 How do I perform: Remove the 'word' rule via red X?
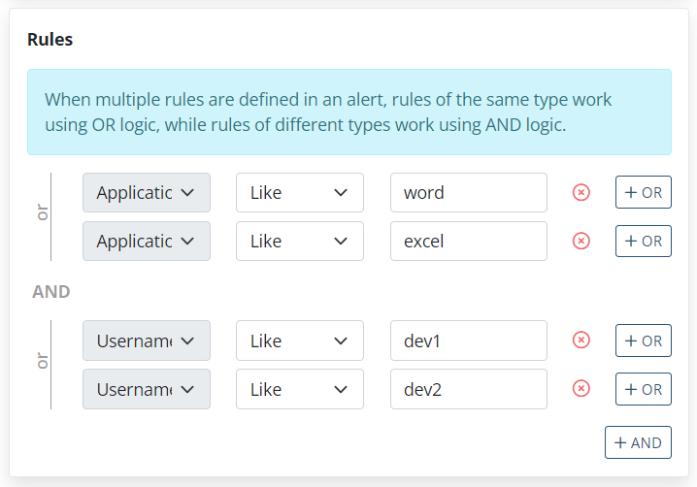coord(581,193)
